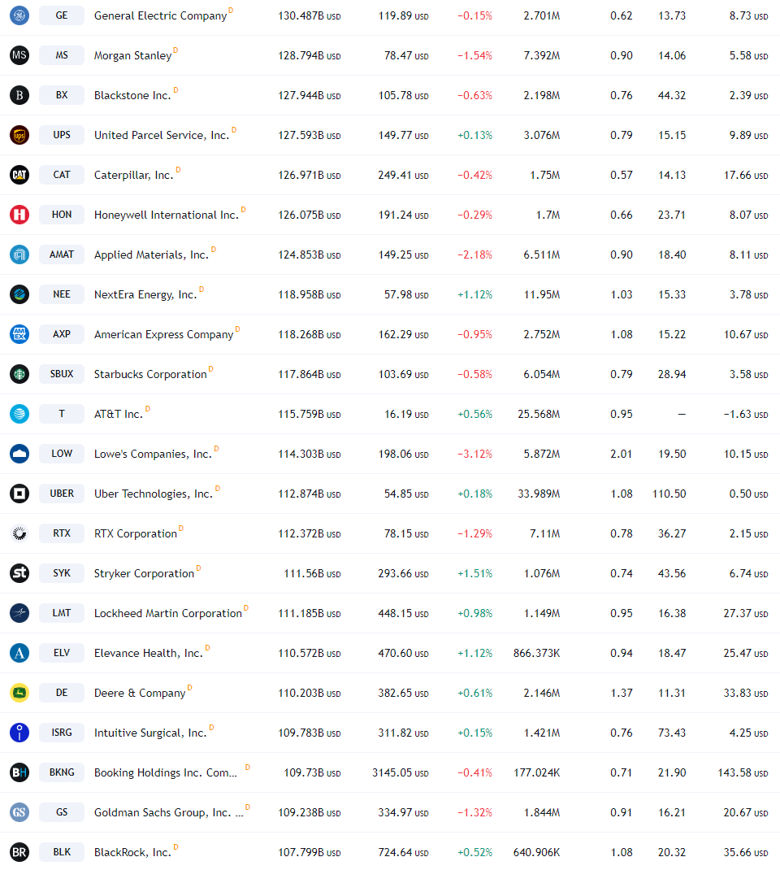The width and height of the screenshot is (780, 870).
Task: Click Elevance Health price 470.60 USD
Action: click(x=404, y=654)
